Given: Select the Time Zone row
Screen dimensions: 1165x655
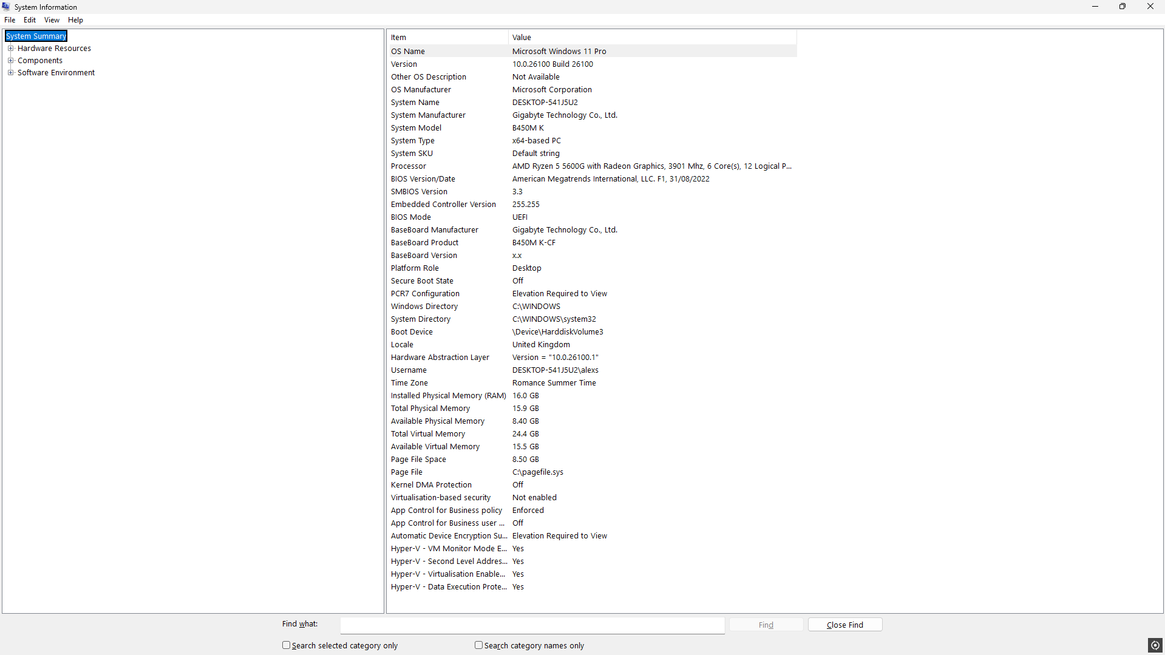Looking at the screenshot, I should [593, 383].
